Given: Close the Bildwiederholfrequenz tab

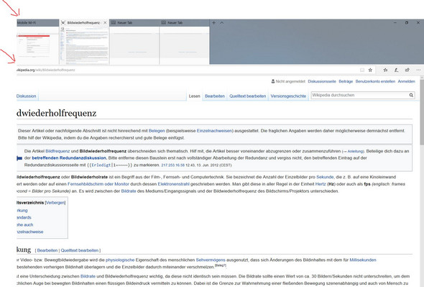Looking at the screenshot, I should click(105, 23).
